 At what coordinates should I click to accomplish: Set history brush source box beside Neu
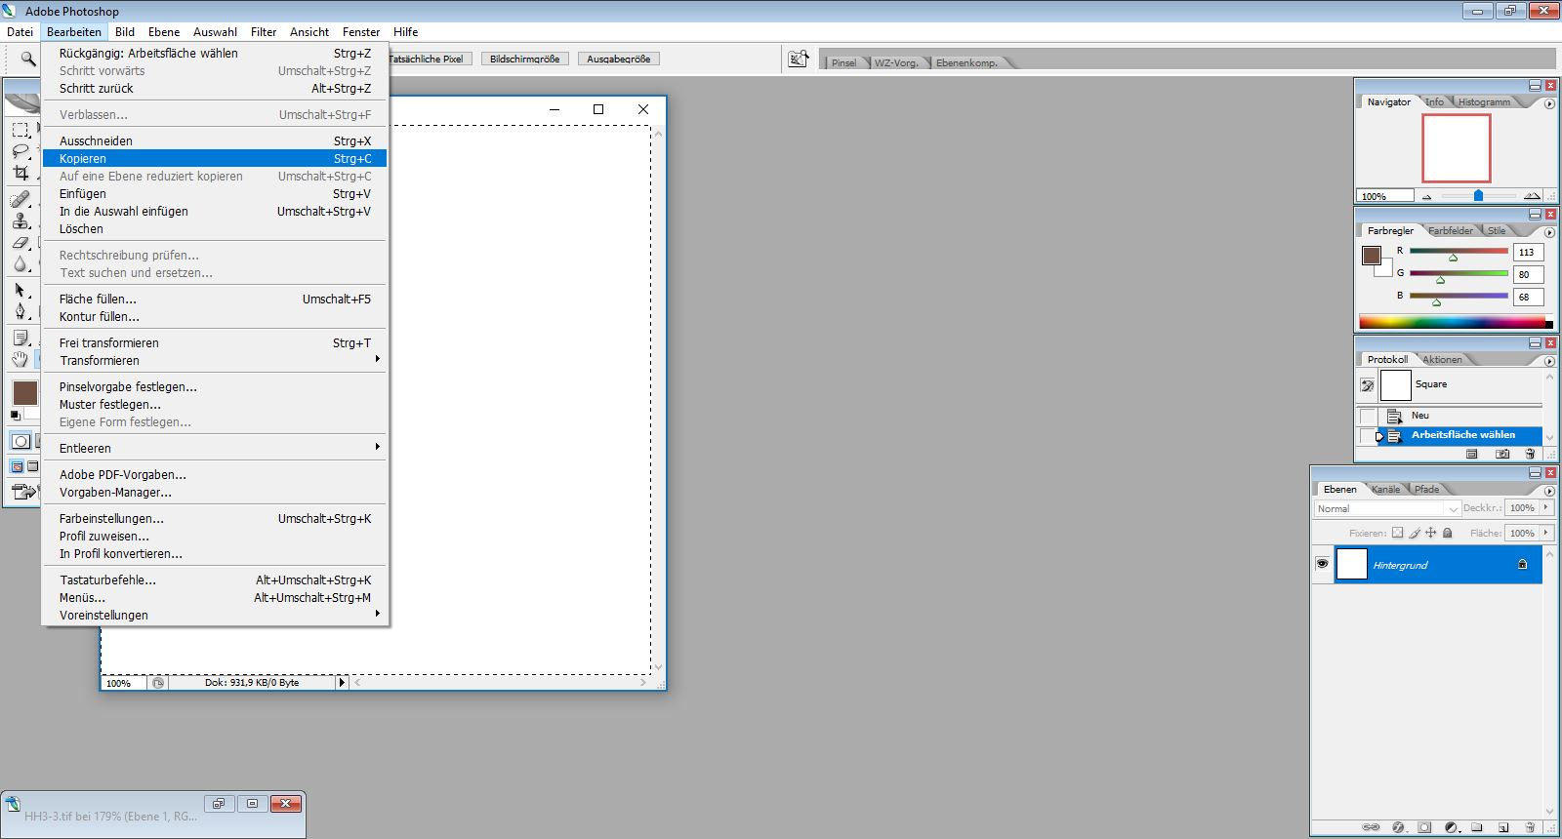coord(1368,417)
